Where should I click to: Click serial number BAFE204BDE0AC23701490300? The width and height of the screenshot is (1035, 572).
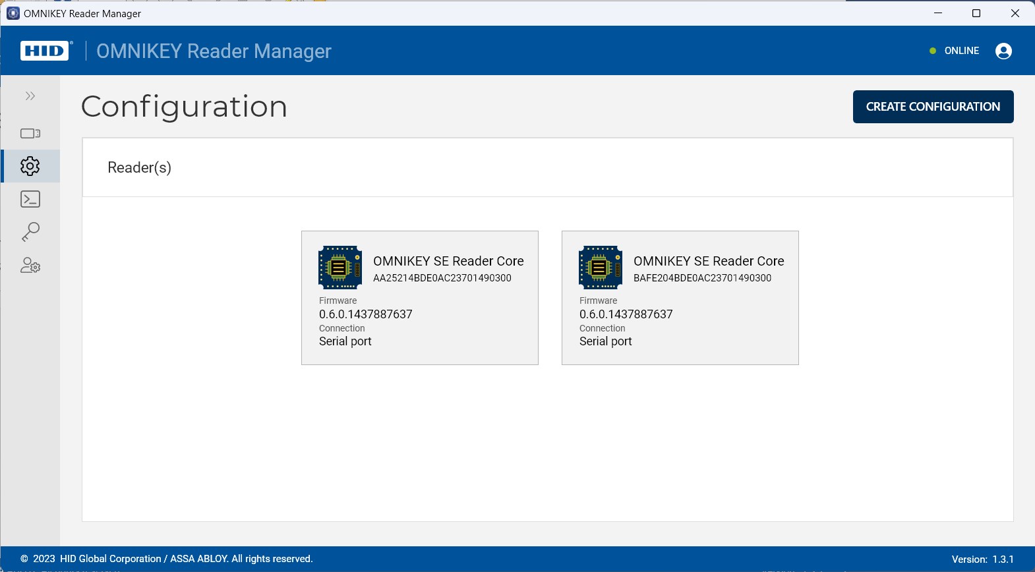(x=703, y=278)
